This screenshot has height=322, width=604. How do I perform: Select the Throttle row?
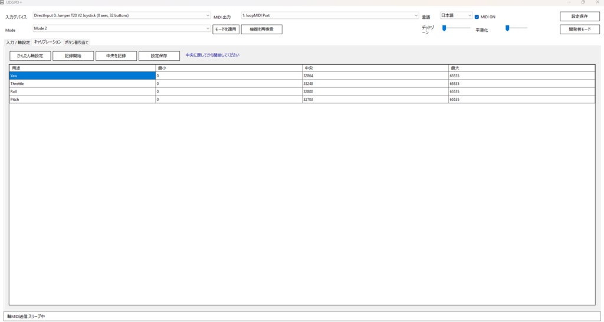pos(302,84)
